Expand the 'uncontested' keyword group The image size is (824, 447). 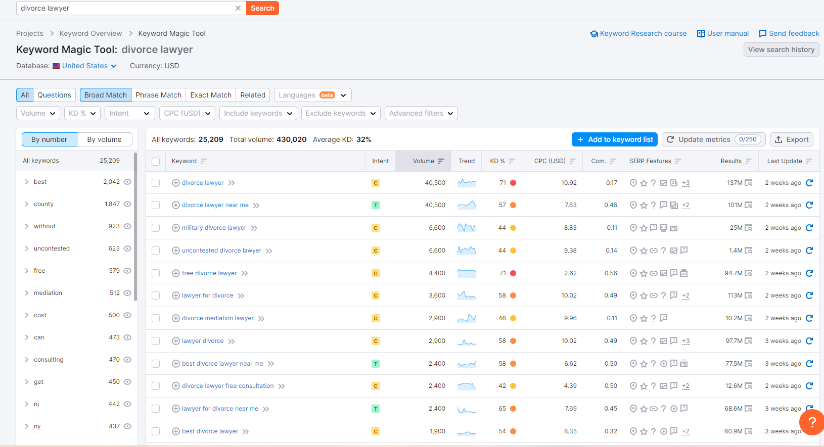26,249
